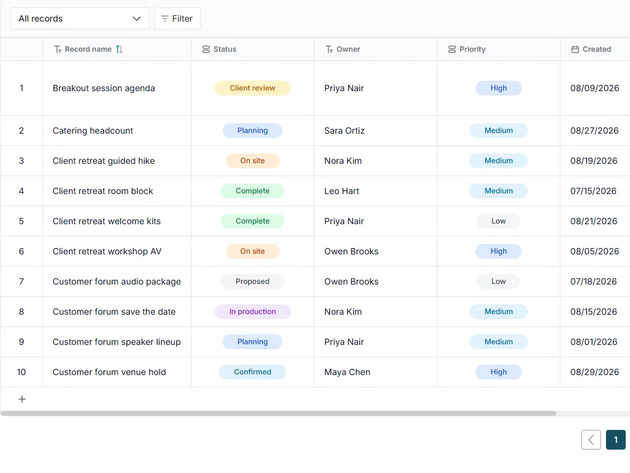The width and height of the screenshot is (630, 473).
Task: Open Customer forum venue hold record
Action: tap(110, 372)
